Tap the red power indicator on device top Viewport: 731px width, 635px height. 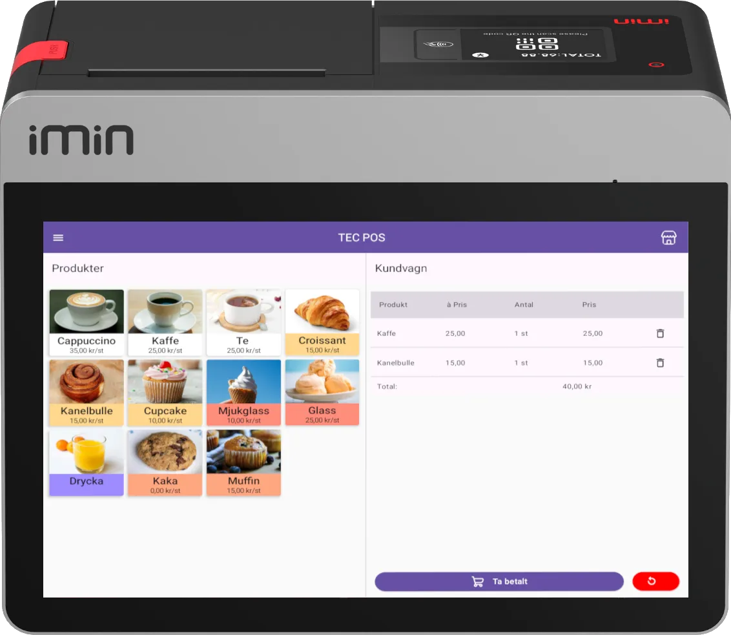pos(656,65)
